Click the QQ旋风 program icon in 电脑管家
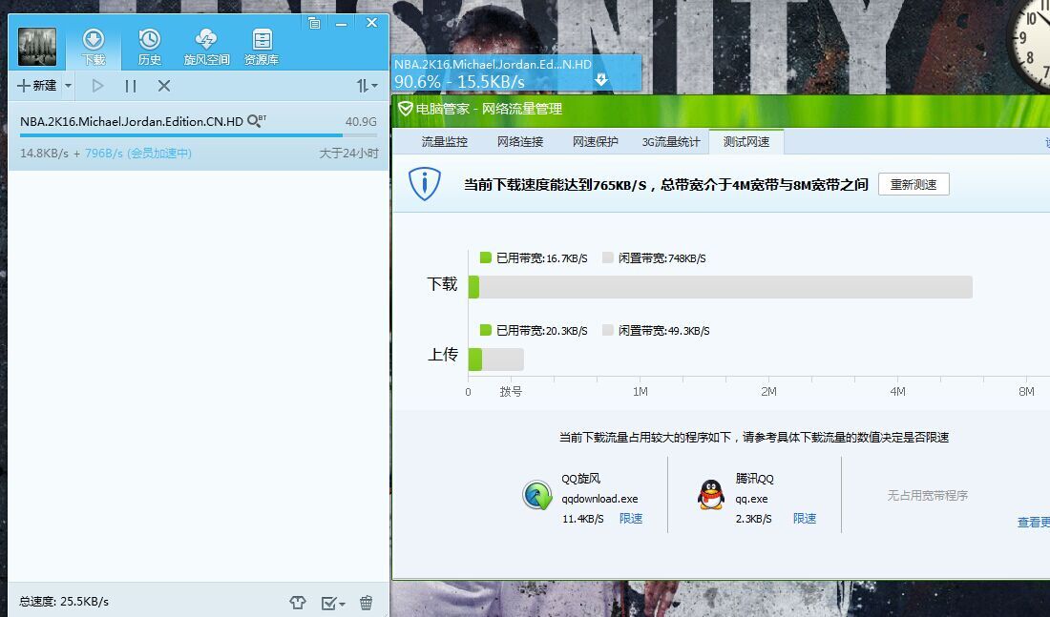1050x617 pixels. [x=537, y=495]
